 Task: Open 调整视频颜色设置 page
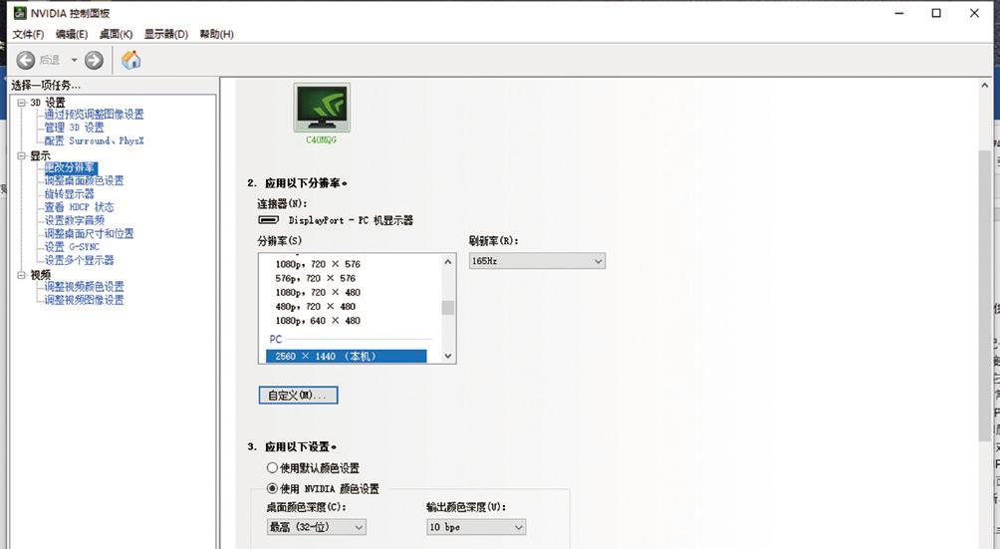(85, 287)
